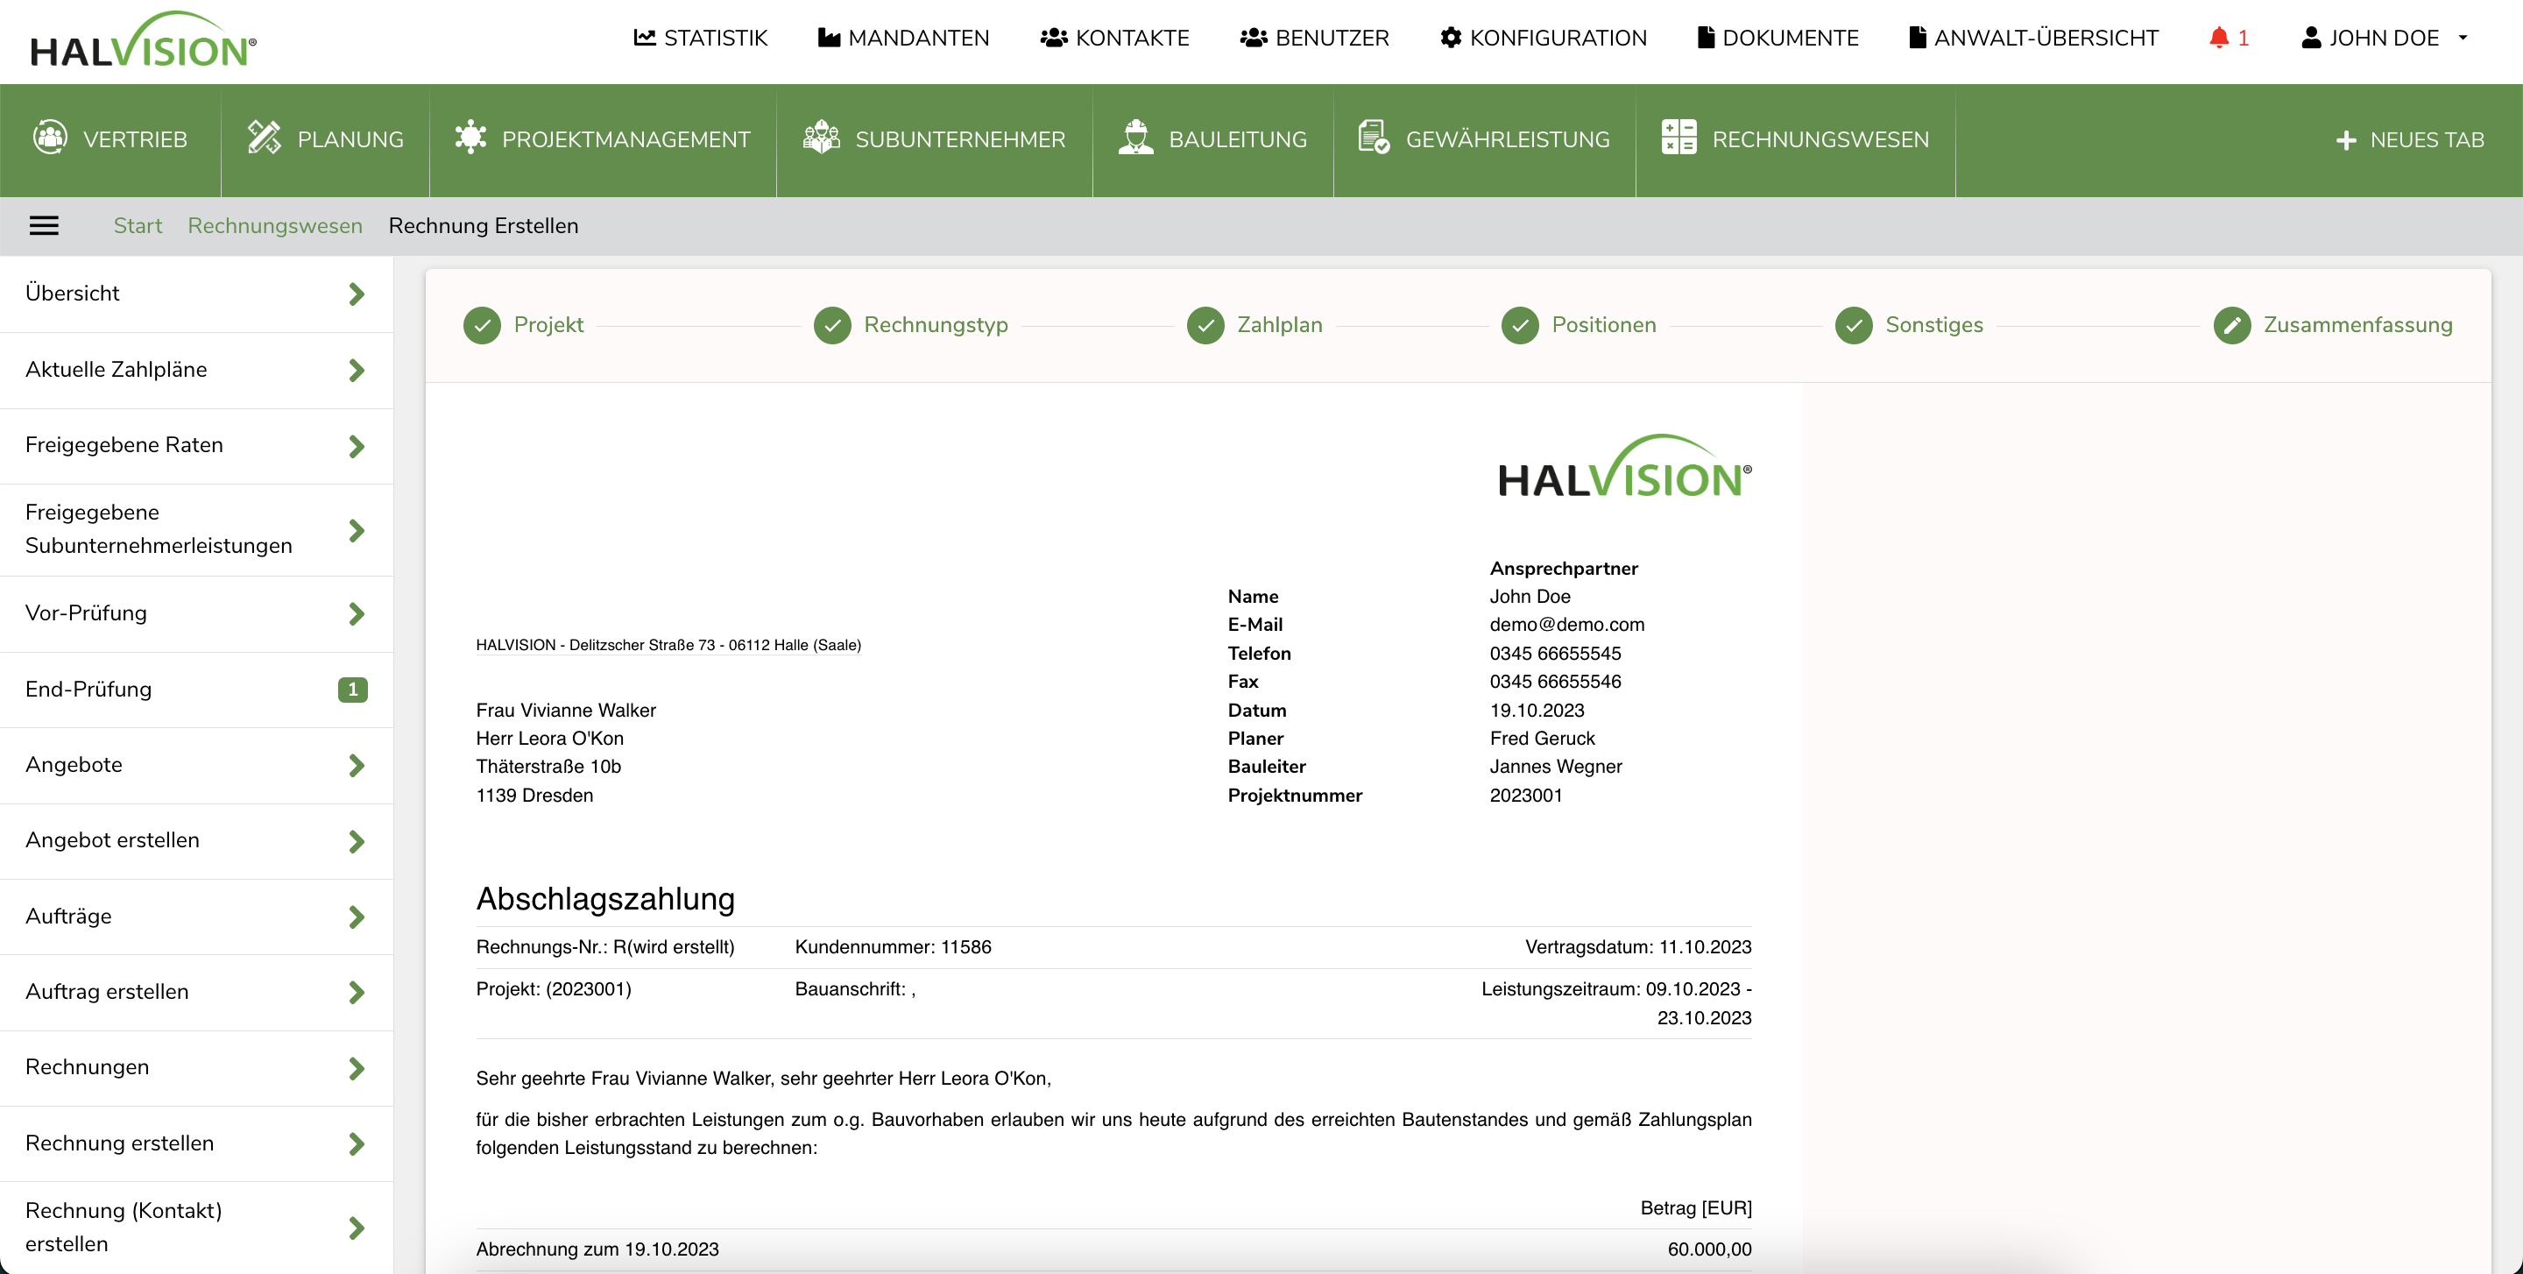2523x1274 pixels.
Task: Click the Zahlplan step checkmark icon
Action: (1205, 326)
